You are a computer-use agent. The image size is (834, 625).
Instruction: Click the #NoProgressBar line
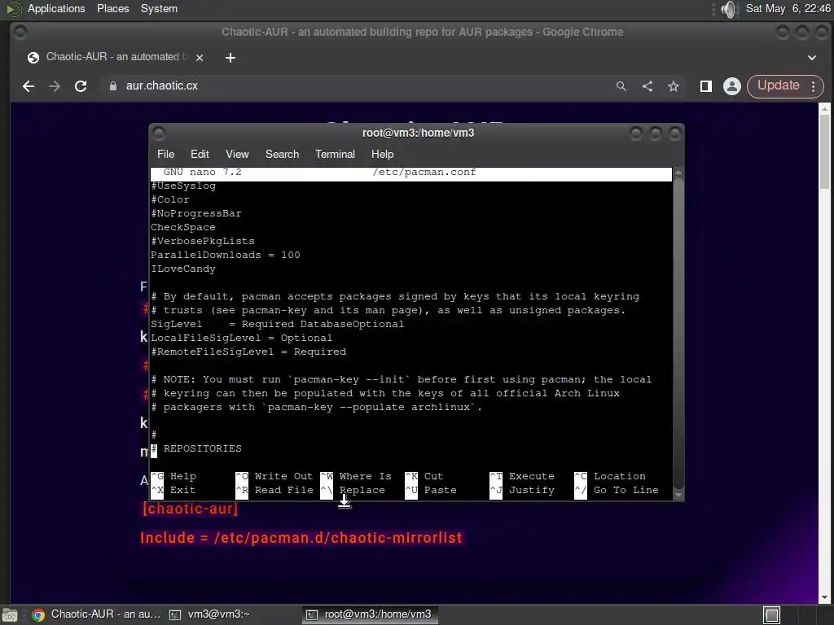(x=195, y=214)
